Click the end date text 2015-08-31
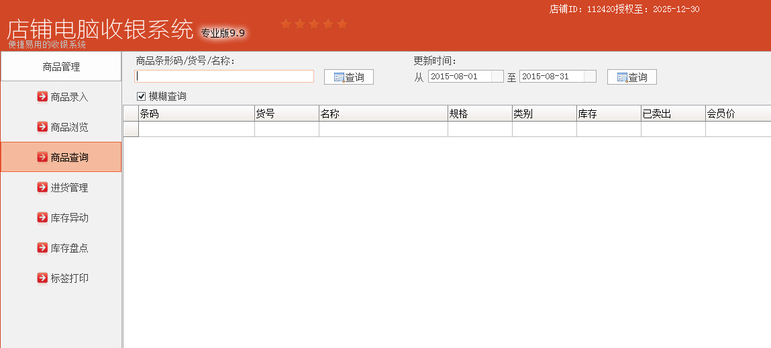The width and height of the screenshot is (771, 348). [x=545, y=77]
